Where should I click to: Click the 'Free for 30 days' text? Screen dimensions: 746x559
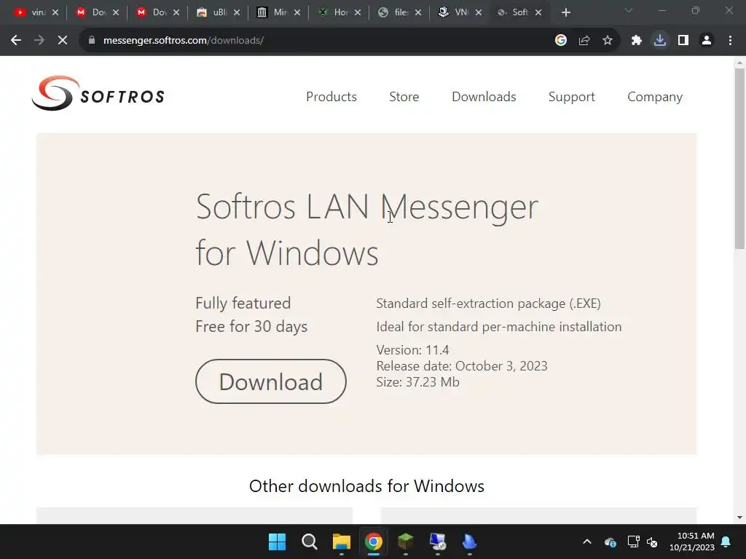251,327
